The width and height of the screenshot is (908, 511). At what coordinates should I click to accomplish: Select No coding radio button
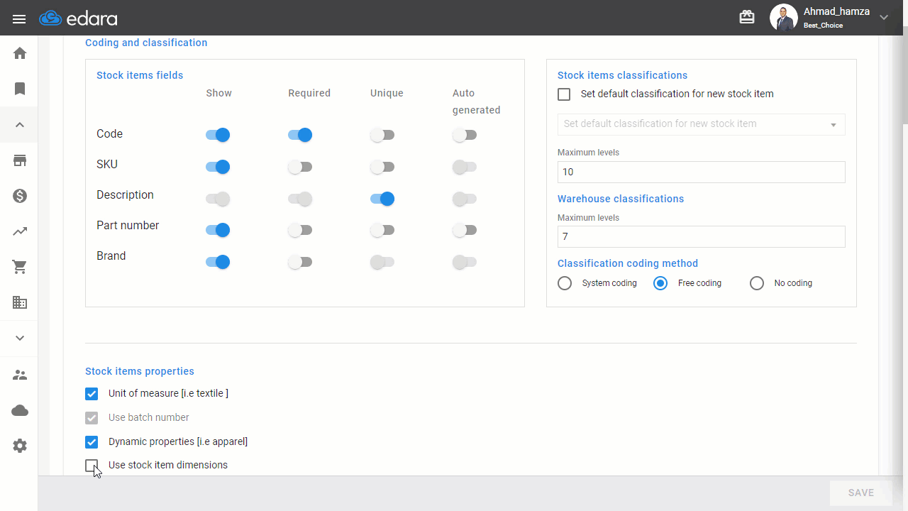(757, 283)
